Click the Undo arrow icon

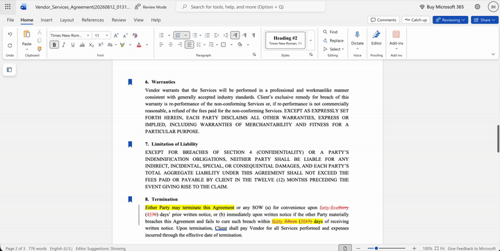(x=10, y=35)
